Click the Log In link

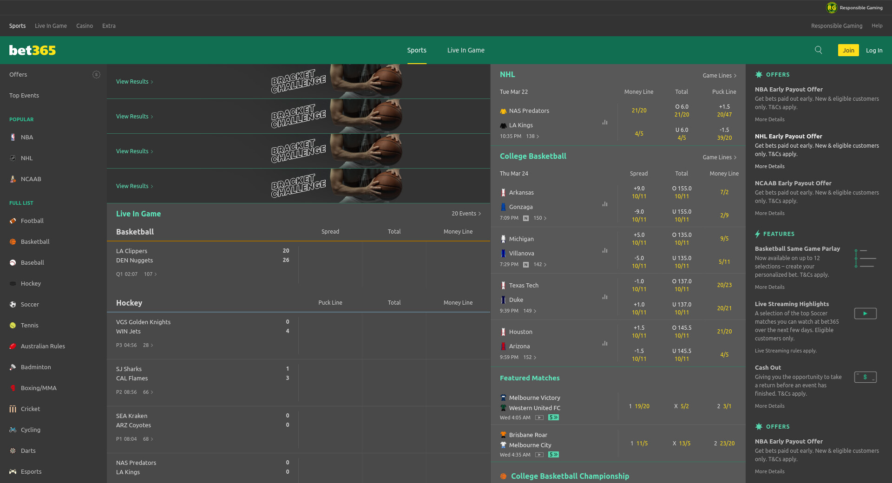click(x=874, y=50)
